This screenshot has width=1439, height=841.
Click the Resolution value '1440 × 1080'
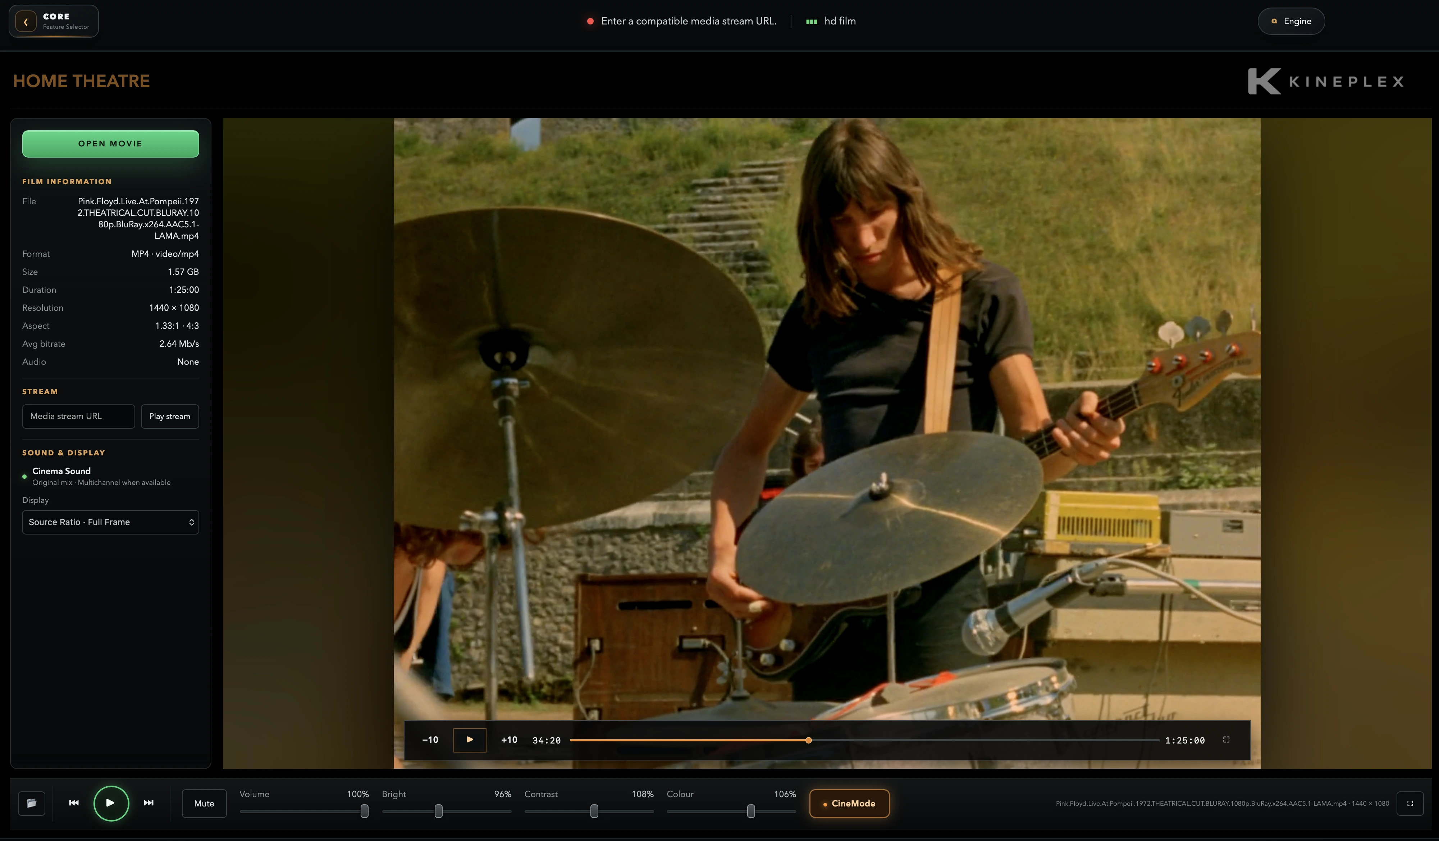(x=174, y=308)
